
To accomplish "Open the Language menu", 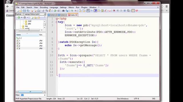I will [54, 7].
